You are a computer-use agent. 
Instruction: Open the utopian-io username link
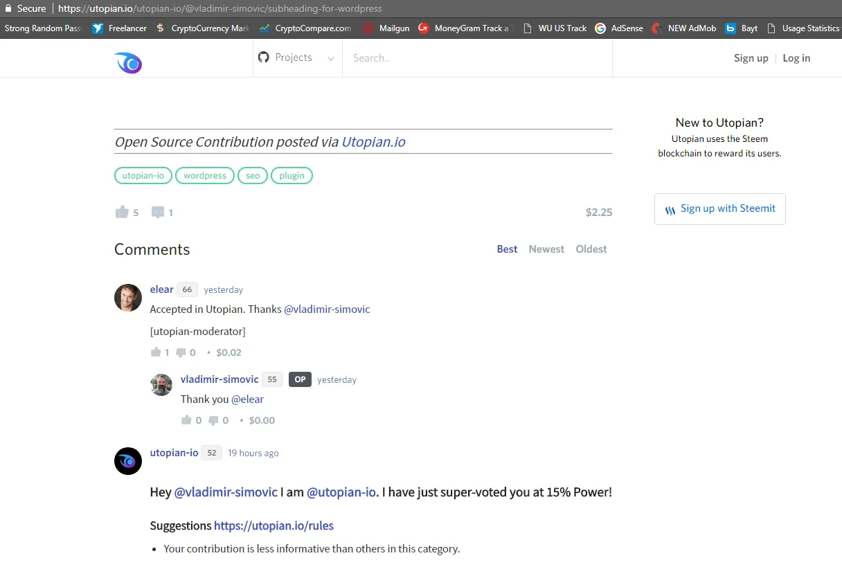tap(174, 453)
